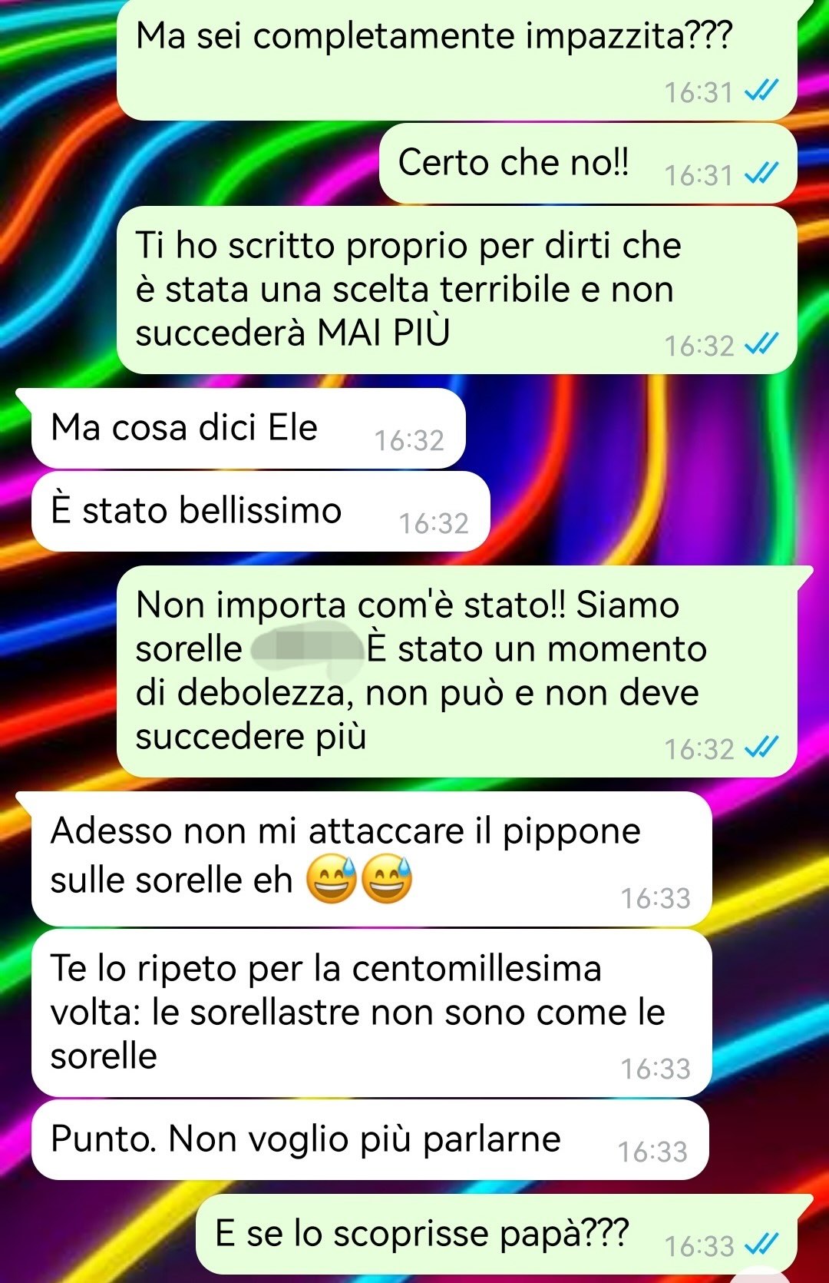The image size is (829, 1283).
Task: Tap read receipt ticks on 'Ma sei completamente impazzita???'
Action: tap(762, 91)
